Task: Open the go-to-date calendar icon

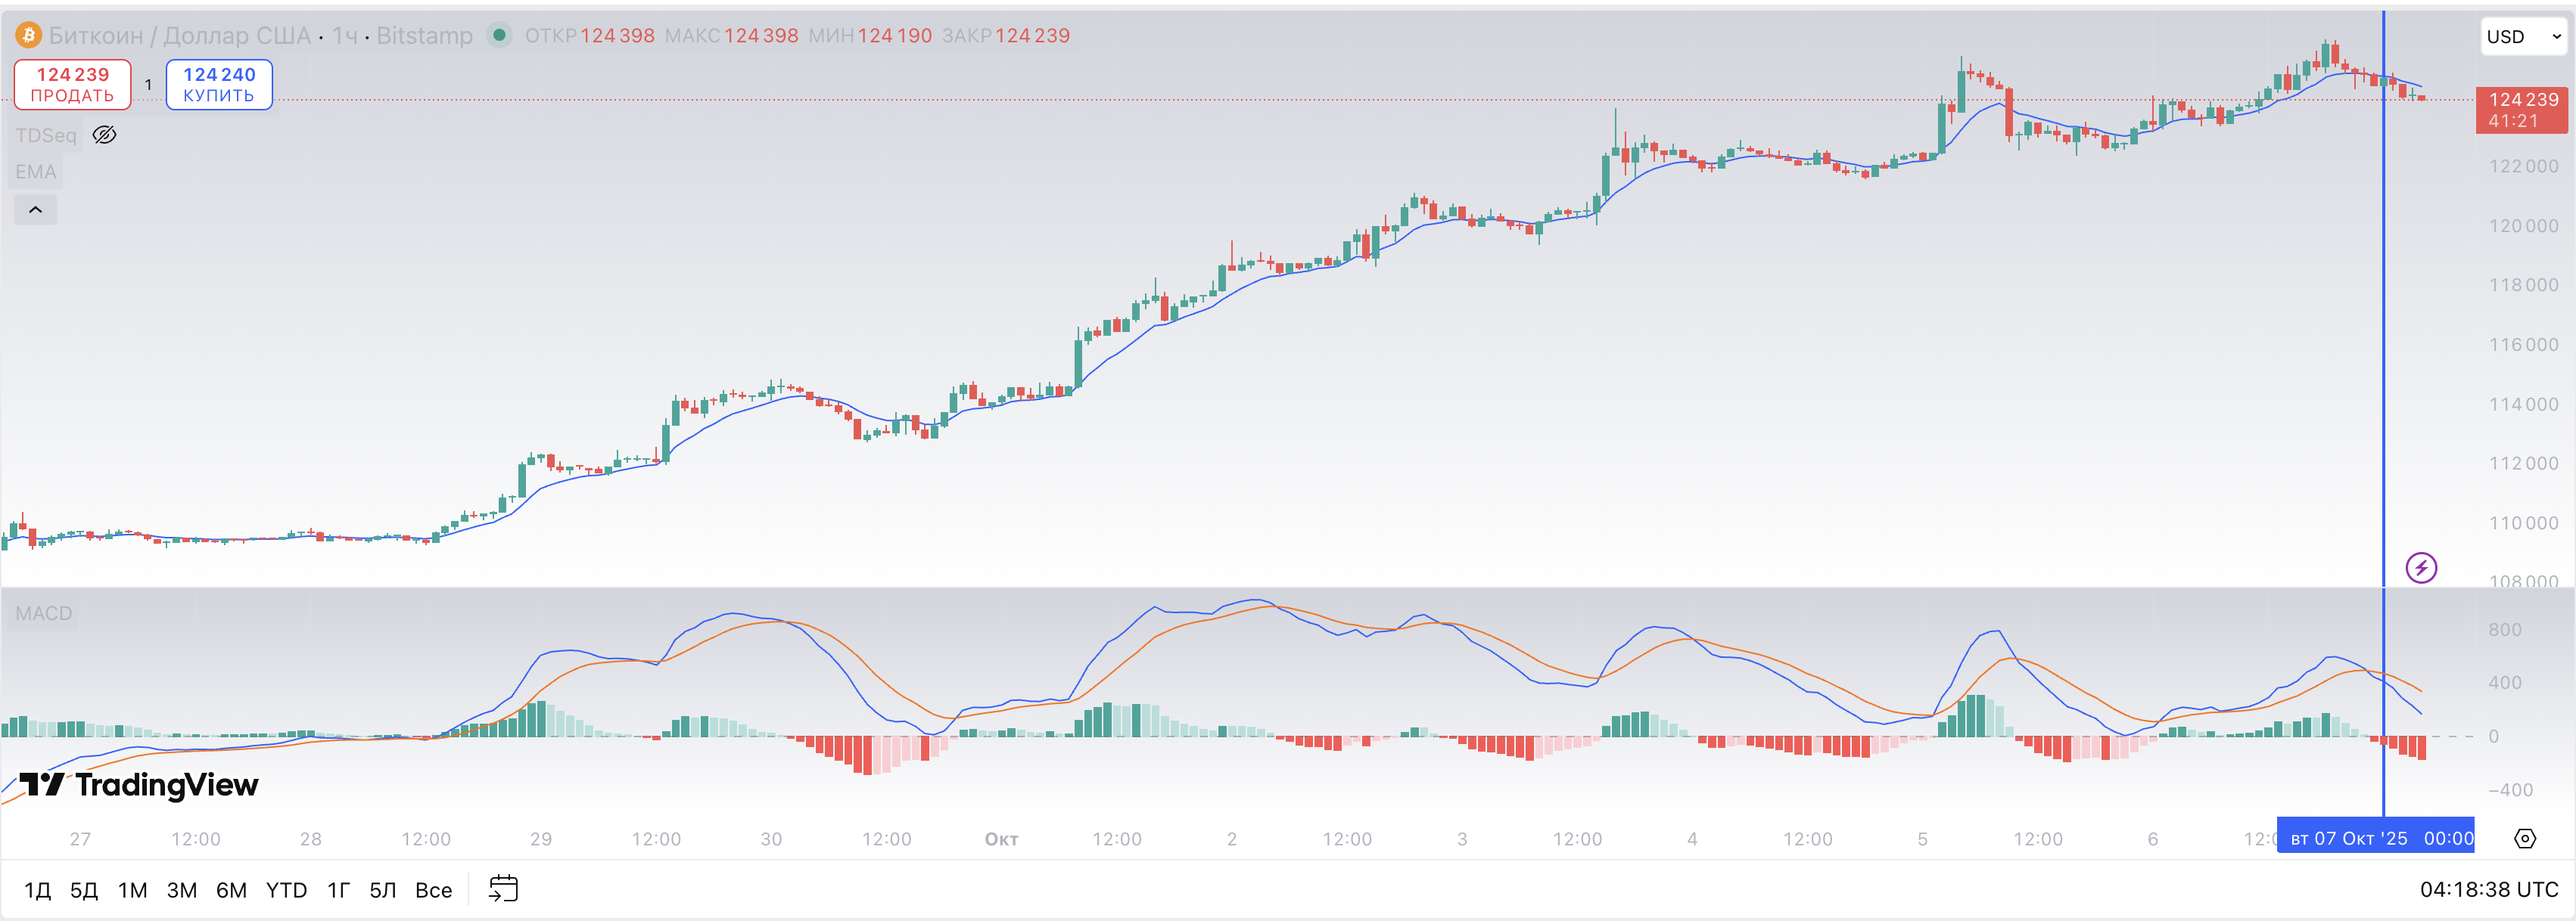Action: point(503,888)
